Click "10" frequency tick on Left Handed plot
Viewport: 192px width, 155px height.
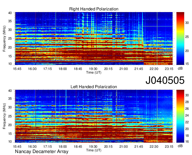coord(10,142)
